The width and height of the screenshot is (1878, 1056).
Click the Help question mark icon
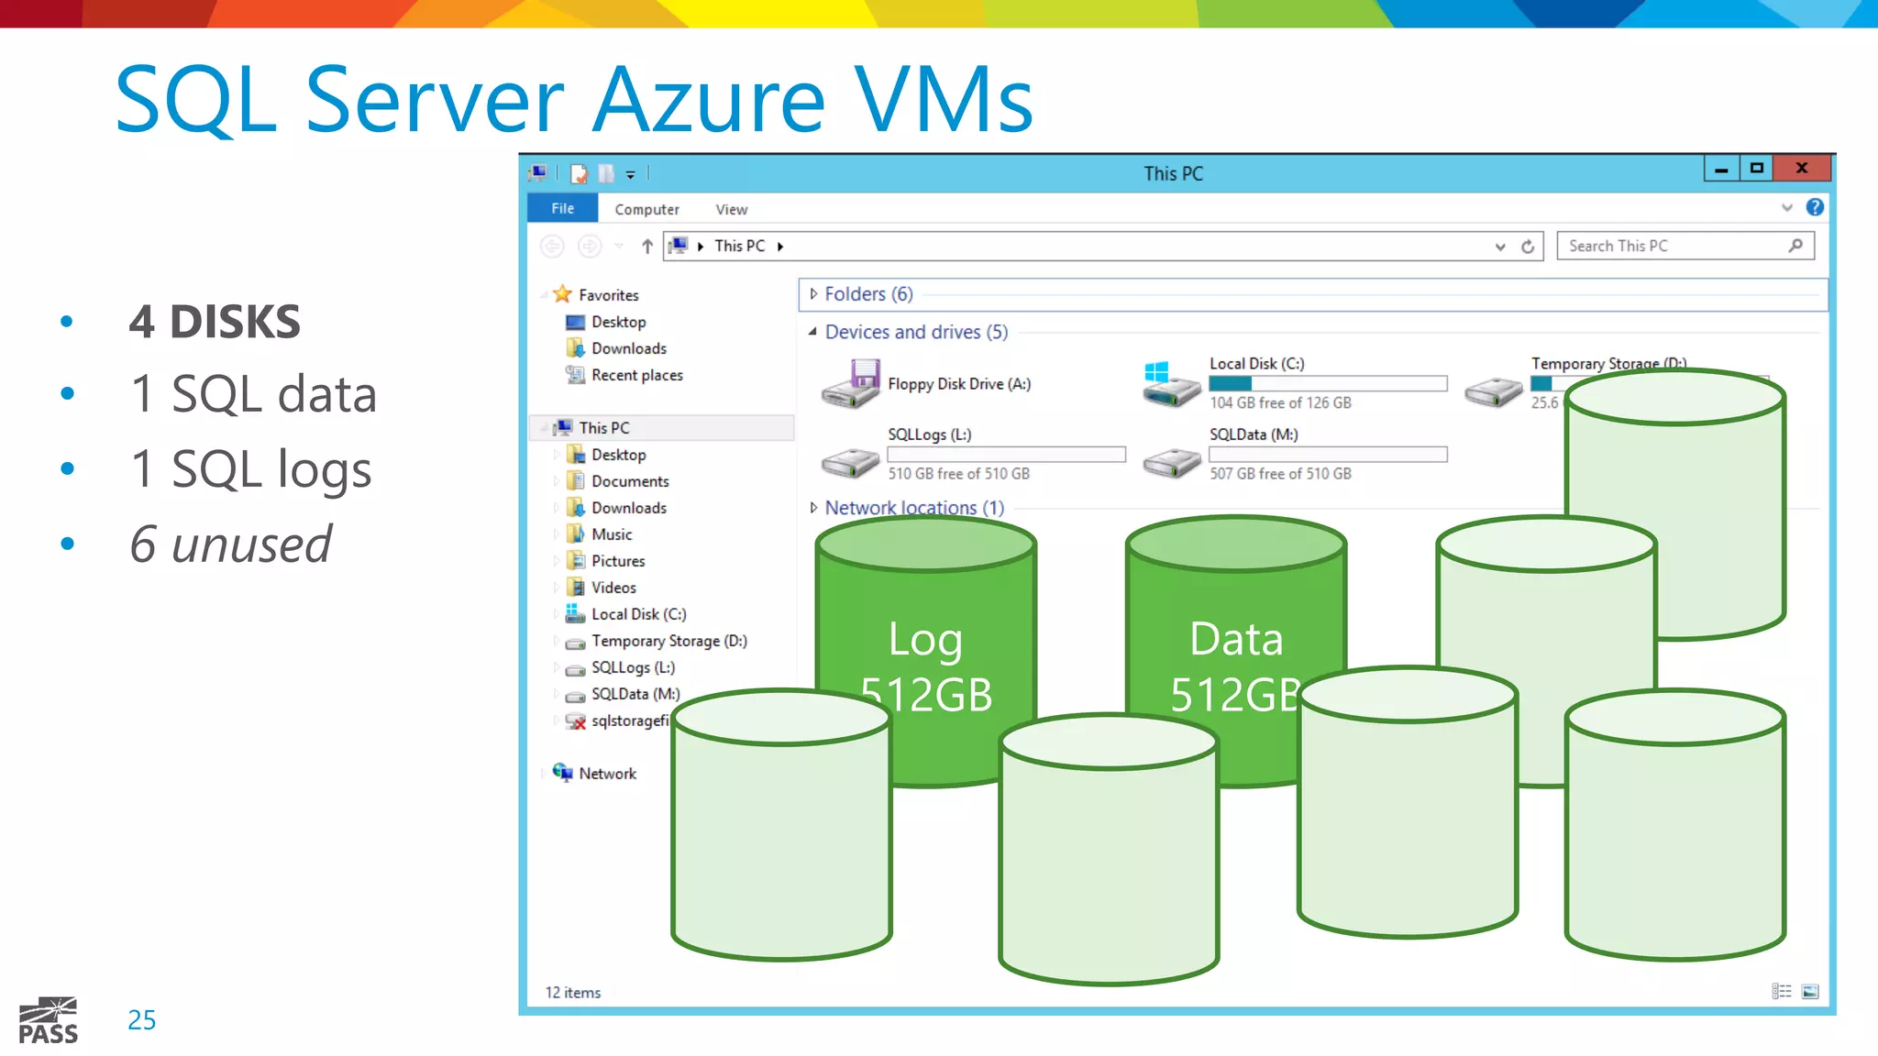pos(1814,207)
